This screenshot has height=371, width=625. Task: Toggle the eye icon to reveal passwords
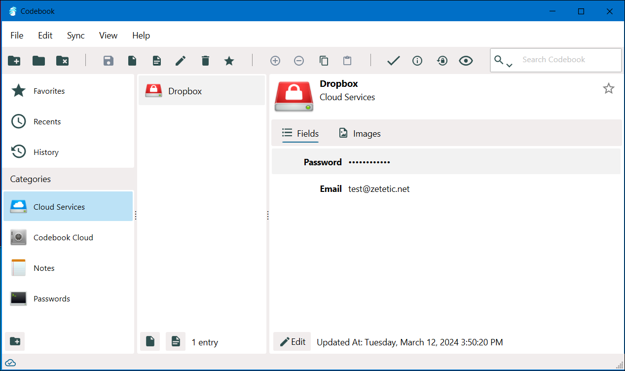point(466,61)
